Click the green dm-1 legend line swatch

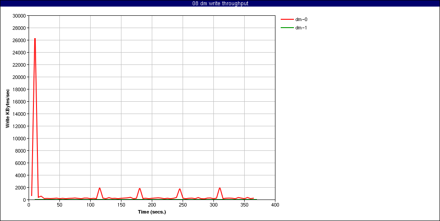click(x=286, y=28)
